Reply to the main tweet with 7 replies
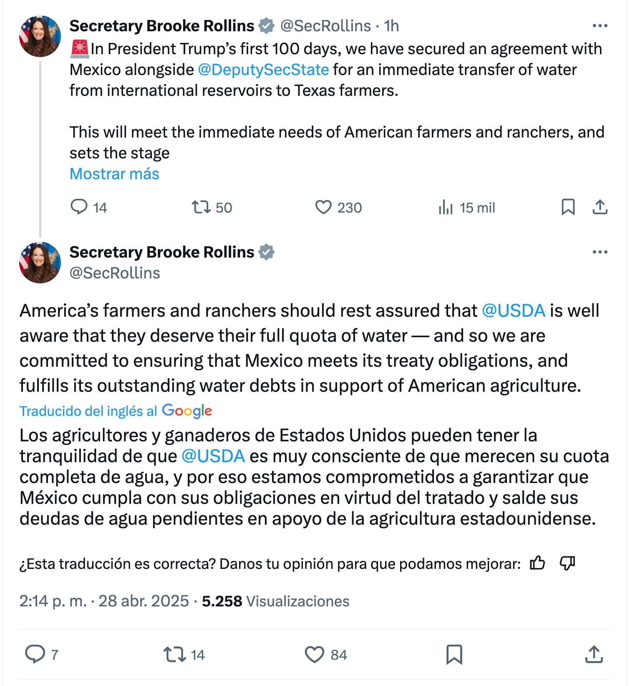 tap(35, 654)
